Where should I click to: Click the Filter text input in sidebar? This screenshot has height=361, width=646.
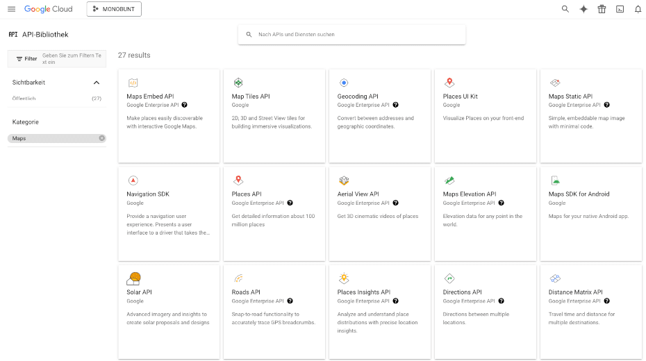point(72,59)
